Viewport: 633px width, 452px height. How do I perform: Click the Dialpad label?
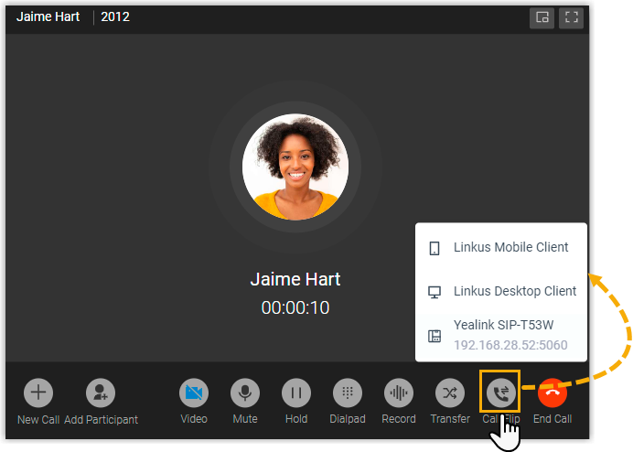point(348,419)
